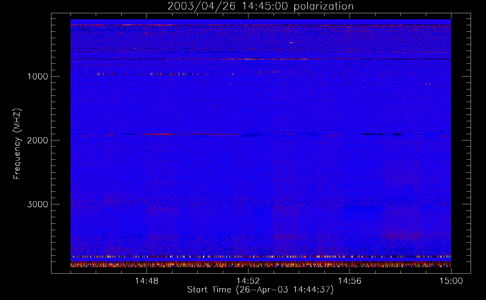Click the 14:52 time tick label
The image size is (486, 300).
[248, 281]
